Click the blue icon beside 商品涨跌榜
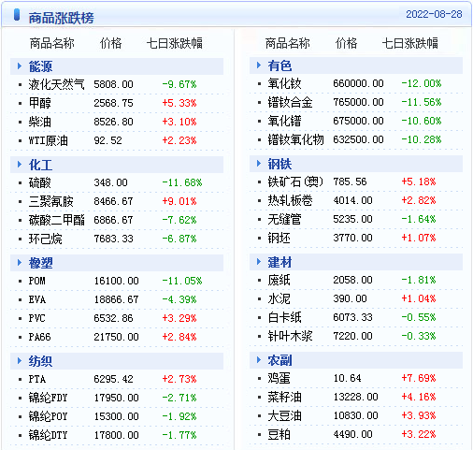Image resolution: width=473 pixels, height=450 pixels. pyautogui.click(x=17, y=15)
